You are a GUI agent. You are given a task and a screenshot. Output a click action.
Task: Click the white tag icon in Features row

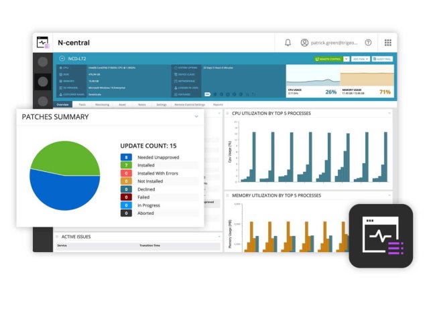pos(207,94)
